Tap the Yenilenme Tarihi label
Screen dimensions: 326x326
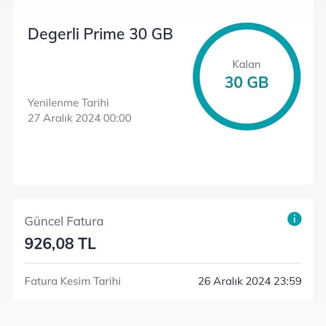point(68,103)
